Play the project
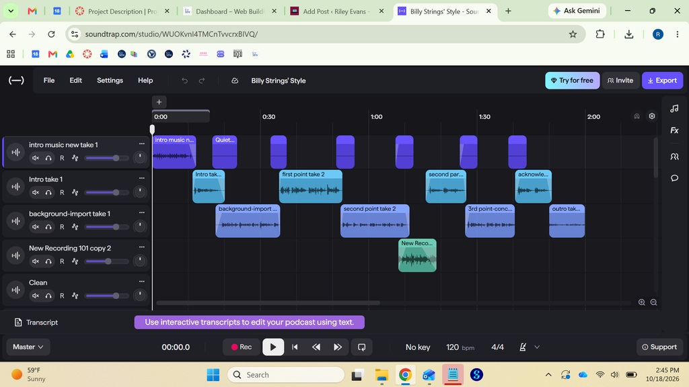Screen dimensions: 689x387 (x=273, y=347)
